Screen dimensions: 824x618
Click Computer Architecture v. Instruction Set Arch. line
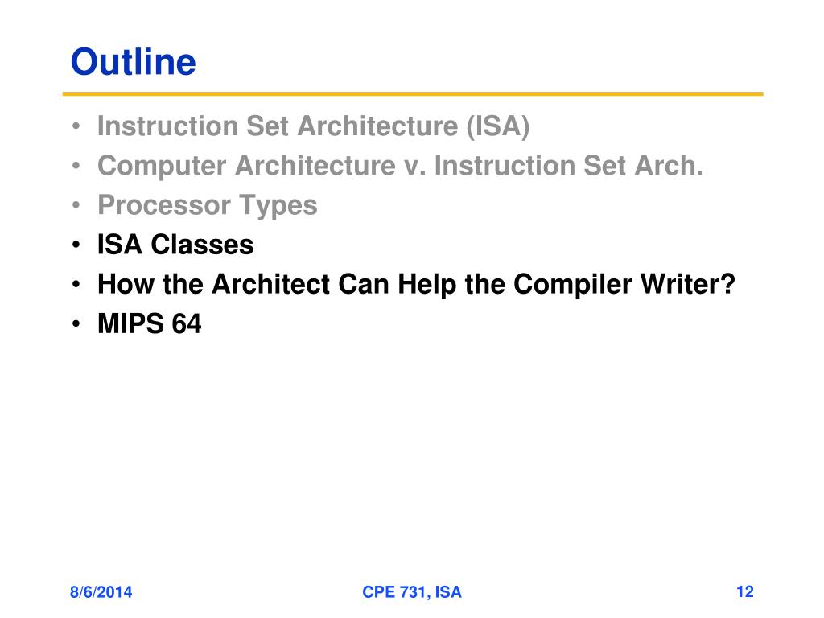point(400,166)
